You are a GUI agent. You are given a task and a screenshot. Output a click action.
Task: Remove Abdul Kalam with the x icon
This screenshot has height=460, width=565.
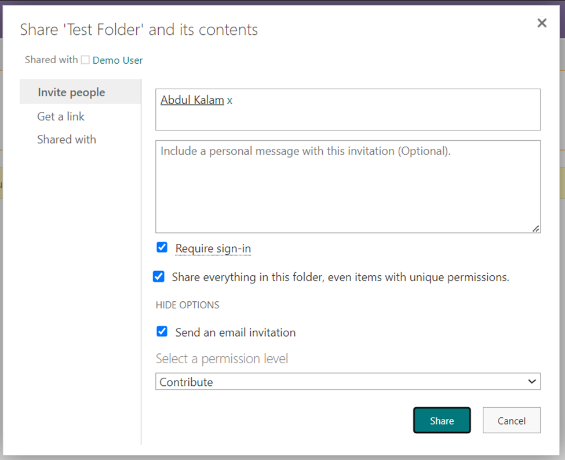coord(229,100)
